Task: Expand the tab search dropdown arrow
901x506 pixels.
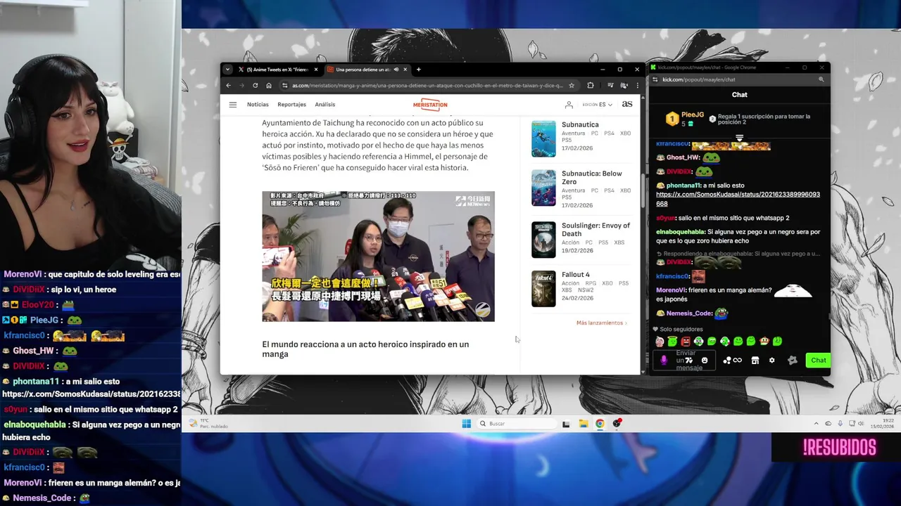Action: (227, 70)
